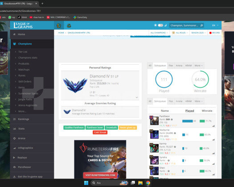Open Windows Start menu

click(86, 183)
